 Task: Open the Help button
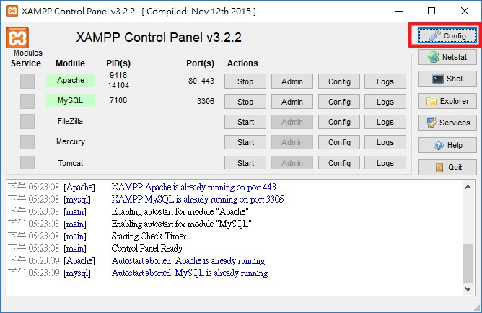click(x=447, y=145)
